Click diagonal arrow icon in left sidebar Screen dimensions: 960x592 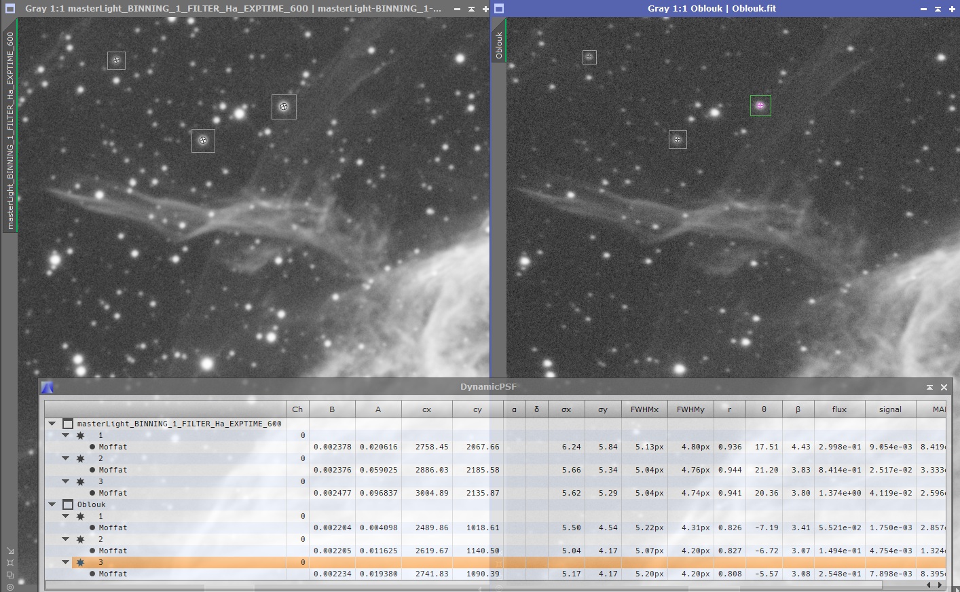(x=10, y=551)
